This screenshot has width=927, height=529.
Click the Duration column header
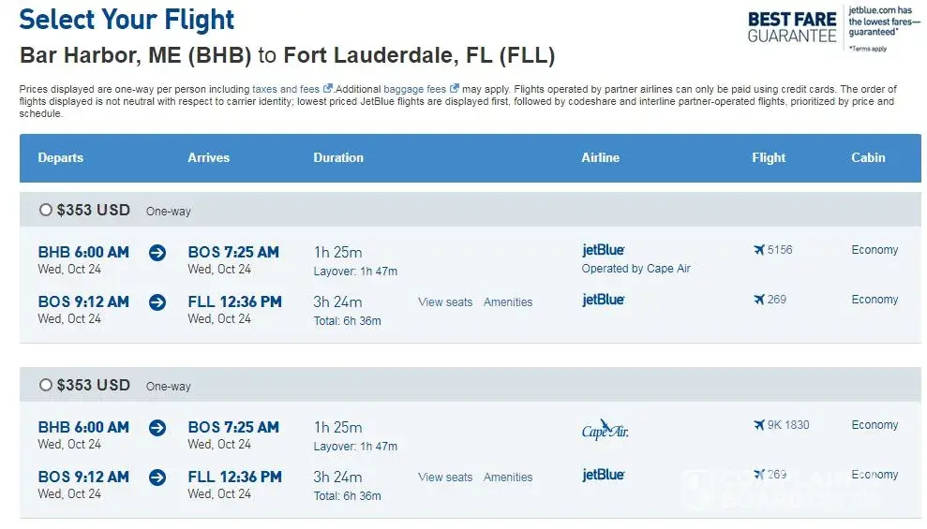[x=338, y=158]
